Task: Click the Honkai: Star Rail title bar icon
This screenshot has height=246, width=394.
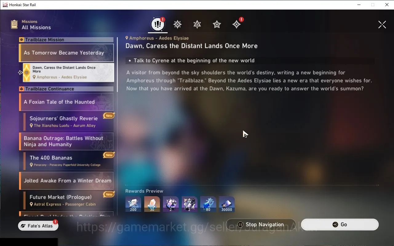Action: click(x=5, y=5)
